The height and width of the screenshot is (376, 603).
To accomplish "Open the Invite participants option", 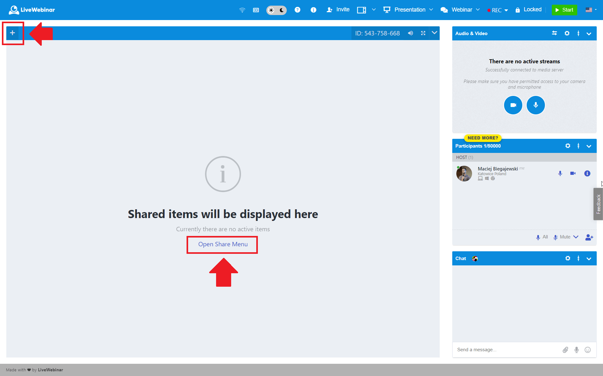I will (x=338, y=10).
